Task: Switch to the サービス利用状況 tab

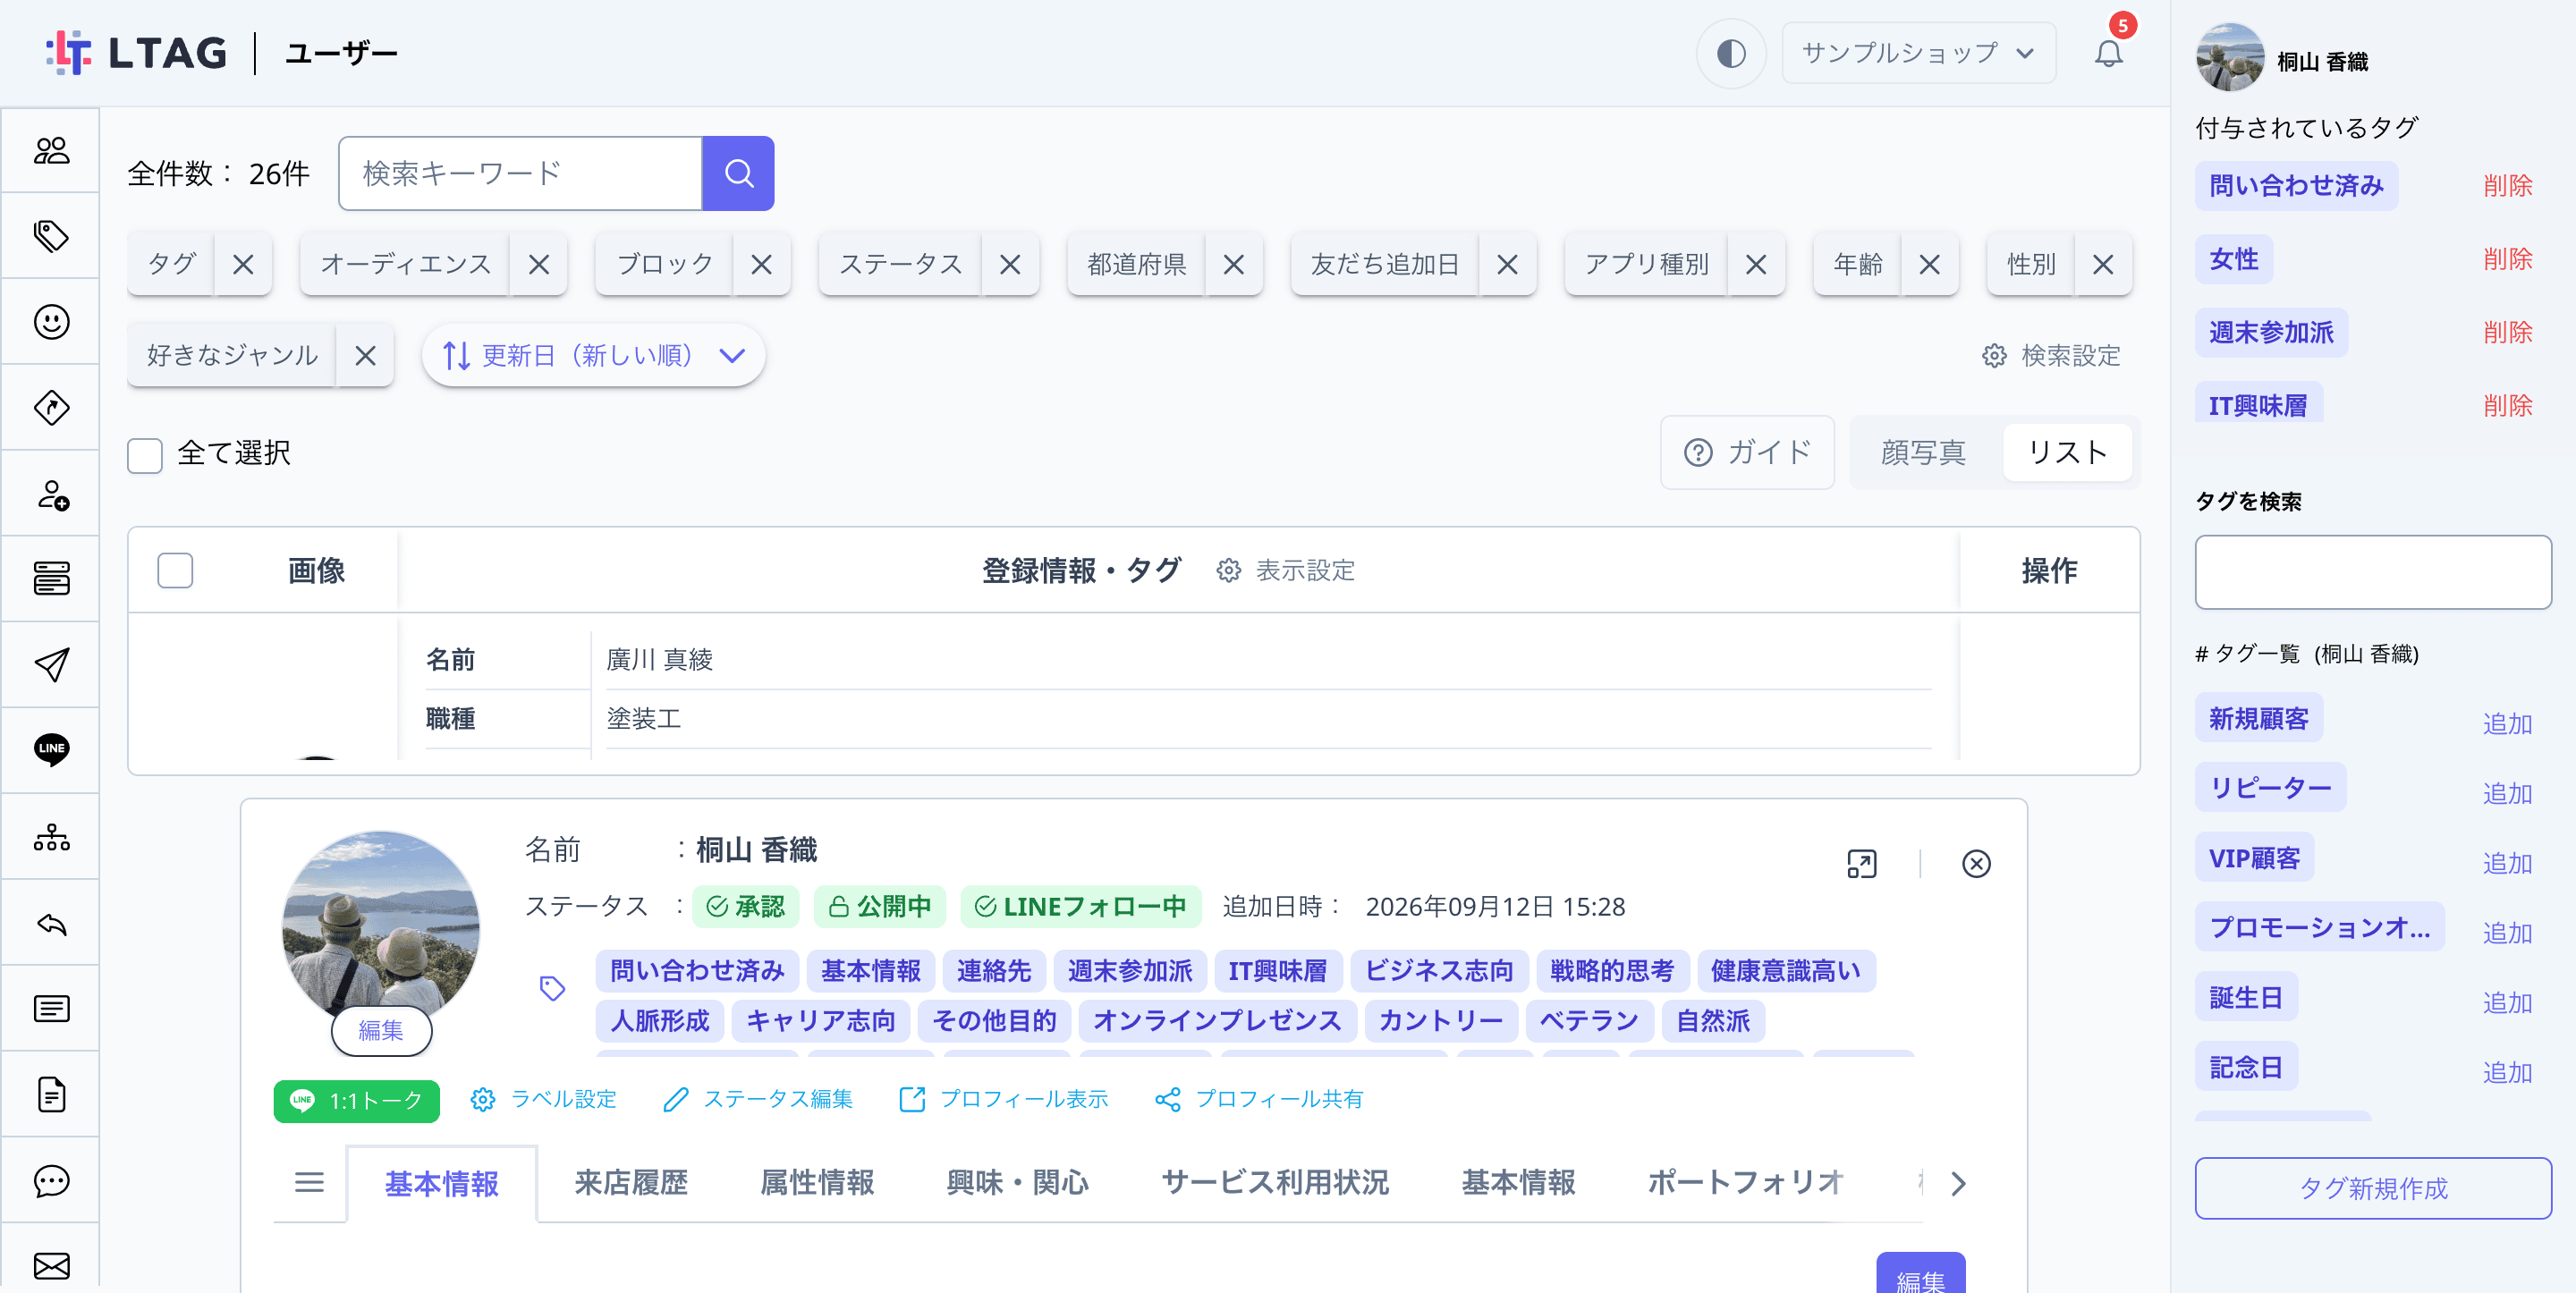Action: [x=1275, y=1183]
